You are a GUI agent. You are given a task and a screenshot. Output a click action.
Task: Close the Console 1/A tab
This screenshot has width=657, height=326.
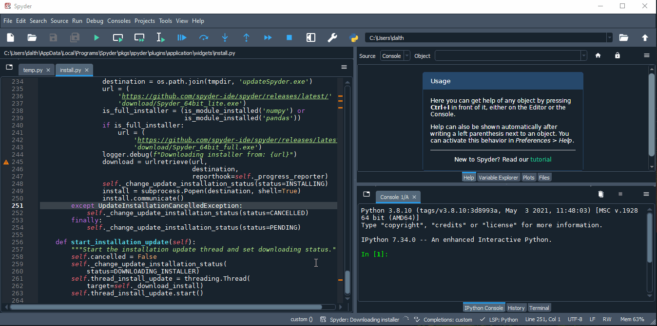[414, 197]
